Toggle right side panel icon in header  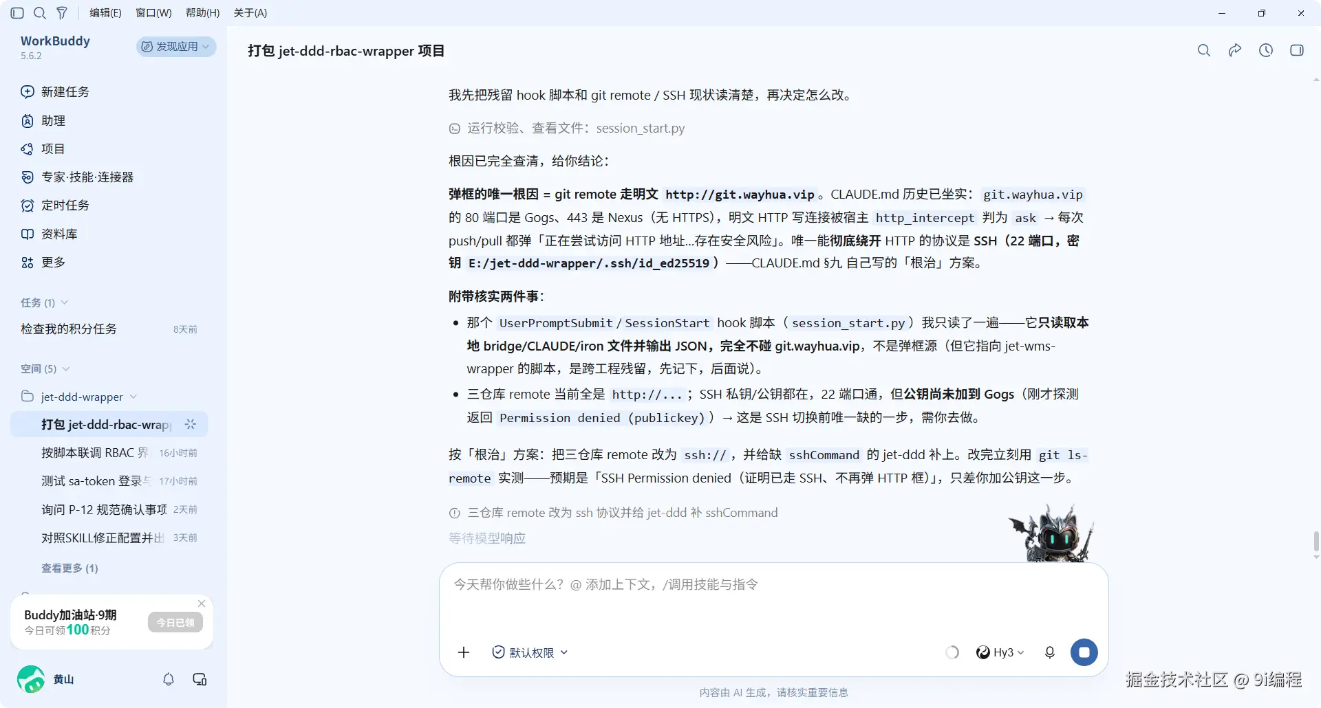1297,50
